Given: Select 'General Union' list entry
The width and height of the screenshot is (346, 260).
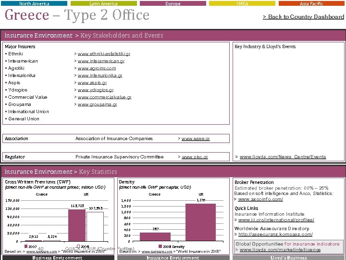Looking at the screenshot, I should click(x=24, y=119).
